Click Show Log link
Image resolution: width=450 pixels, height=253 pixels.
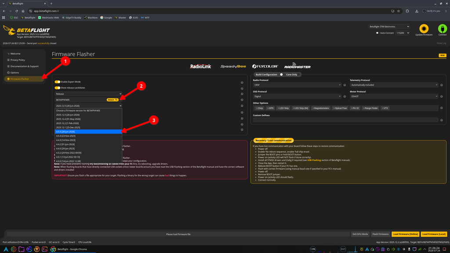coord(441,43)
